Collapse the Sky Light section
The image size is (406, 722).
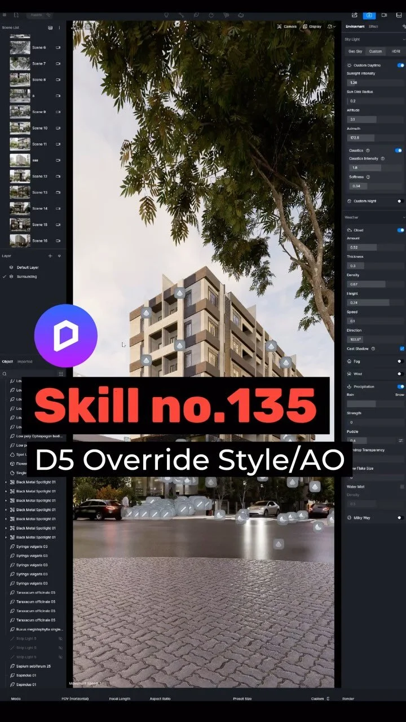pos(404,39)
